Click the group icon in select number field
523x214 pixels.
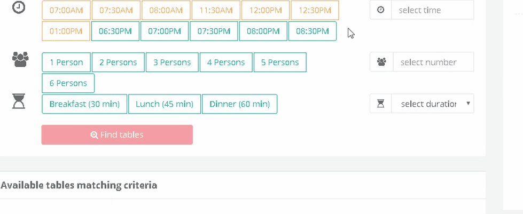pos(381,62)
